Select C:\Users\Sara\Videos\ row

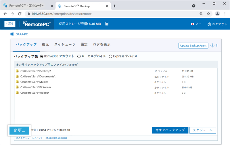(x=116, y=93)
